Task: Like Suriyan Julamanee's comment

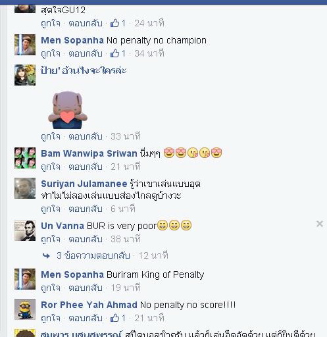Action: [x=51, y=209]
